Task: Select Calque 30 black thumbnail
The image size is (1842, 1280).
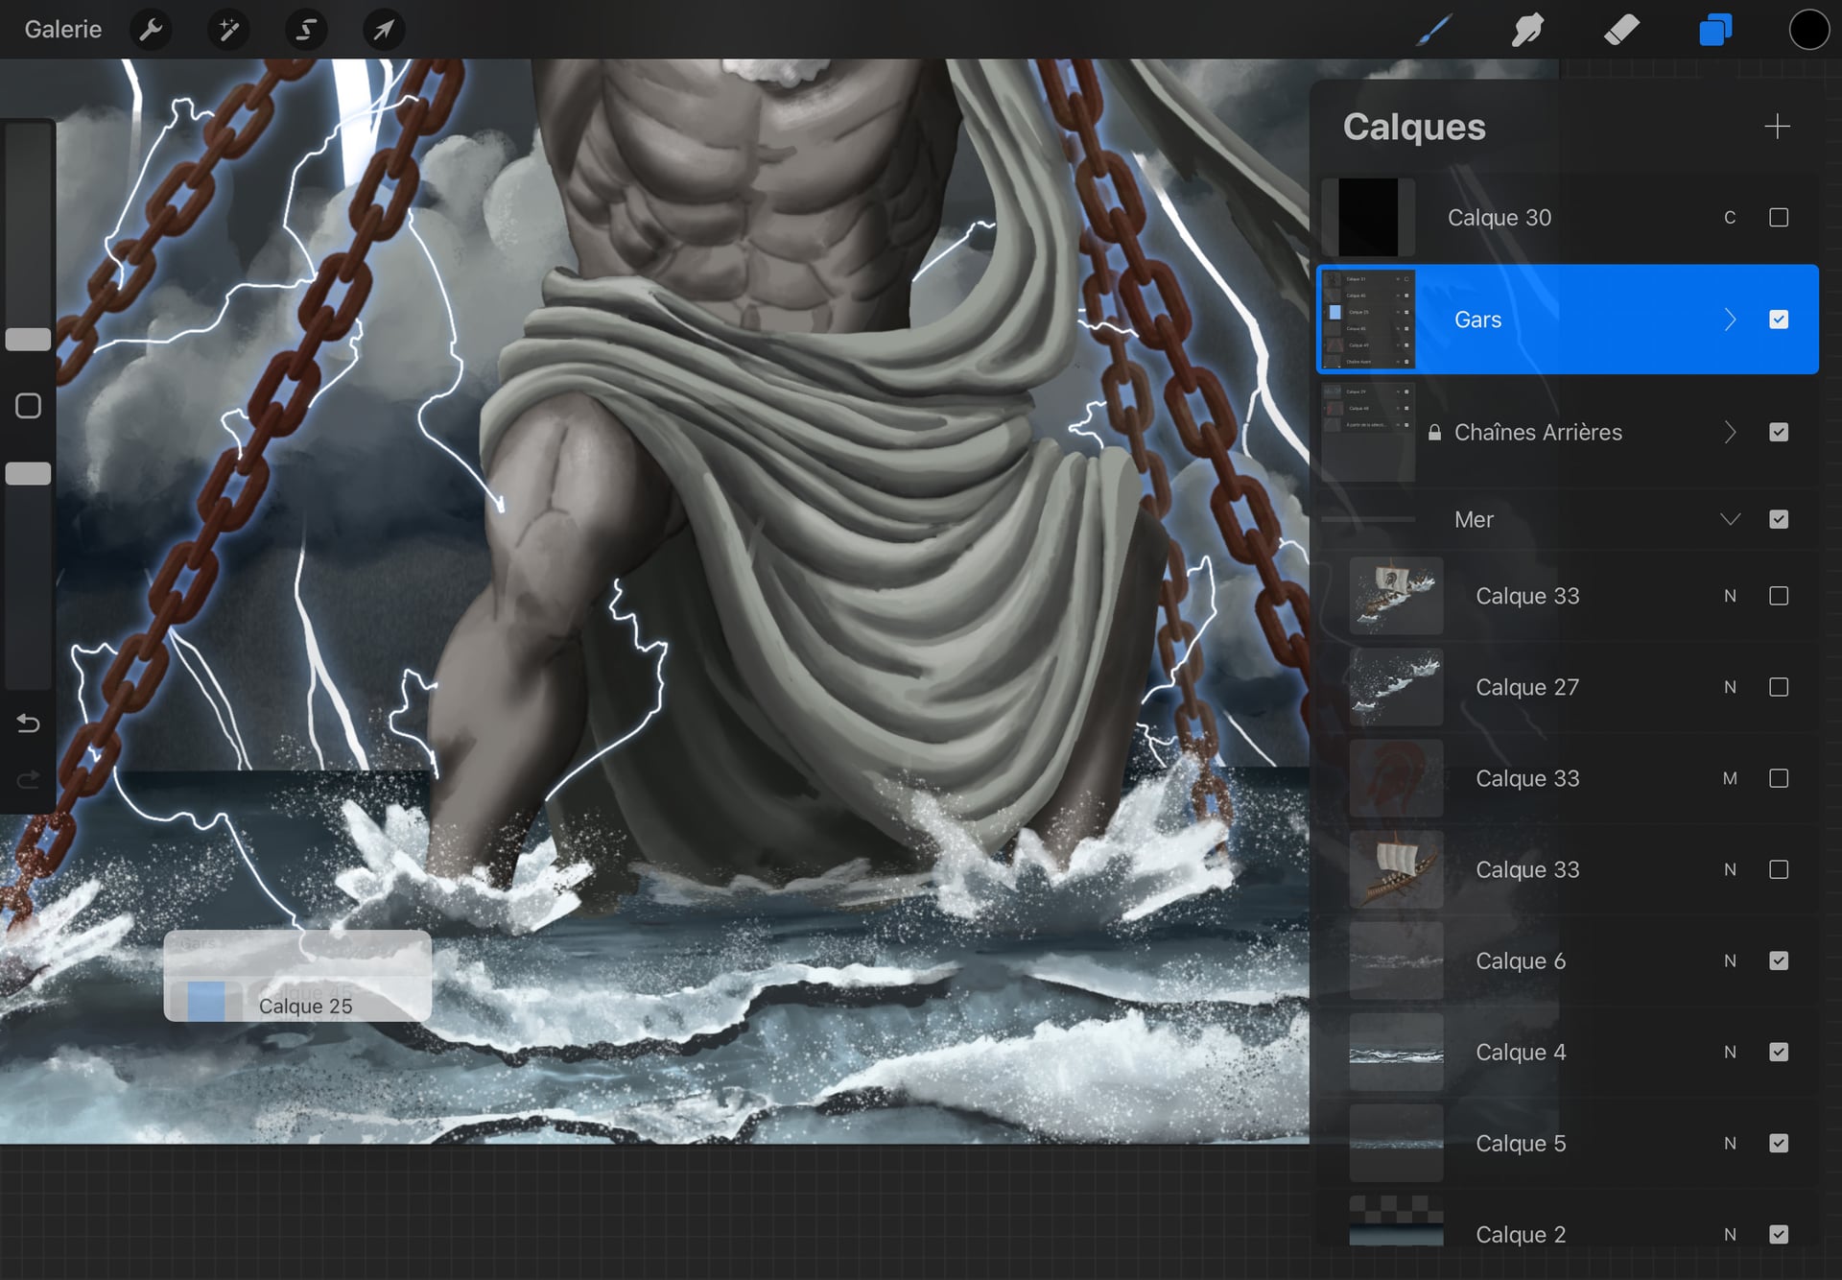Action: click(x=1367, y=218)
